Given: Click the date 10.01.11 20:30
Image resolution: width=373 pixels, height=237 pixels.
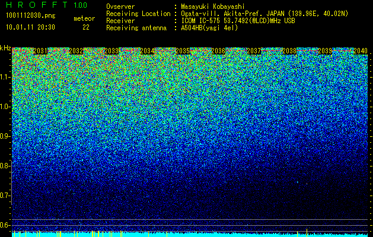Looking at the screenshot, I should pyautogui.click(x=30, y=27).
